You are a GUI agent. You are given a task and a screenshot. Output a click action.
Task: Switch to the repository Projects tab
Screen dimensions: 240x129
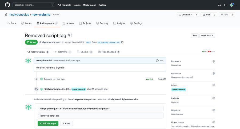(85, 23)
